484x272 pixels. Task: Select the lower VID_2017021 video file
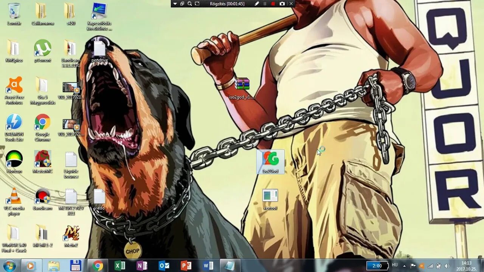point(71,128)
